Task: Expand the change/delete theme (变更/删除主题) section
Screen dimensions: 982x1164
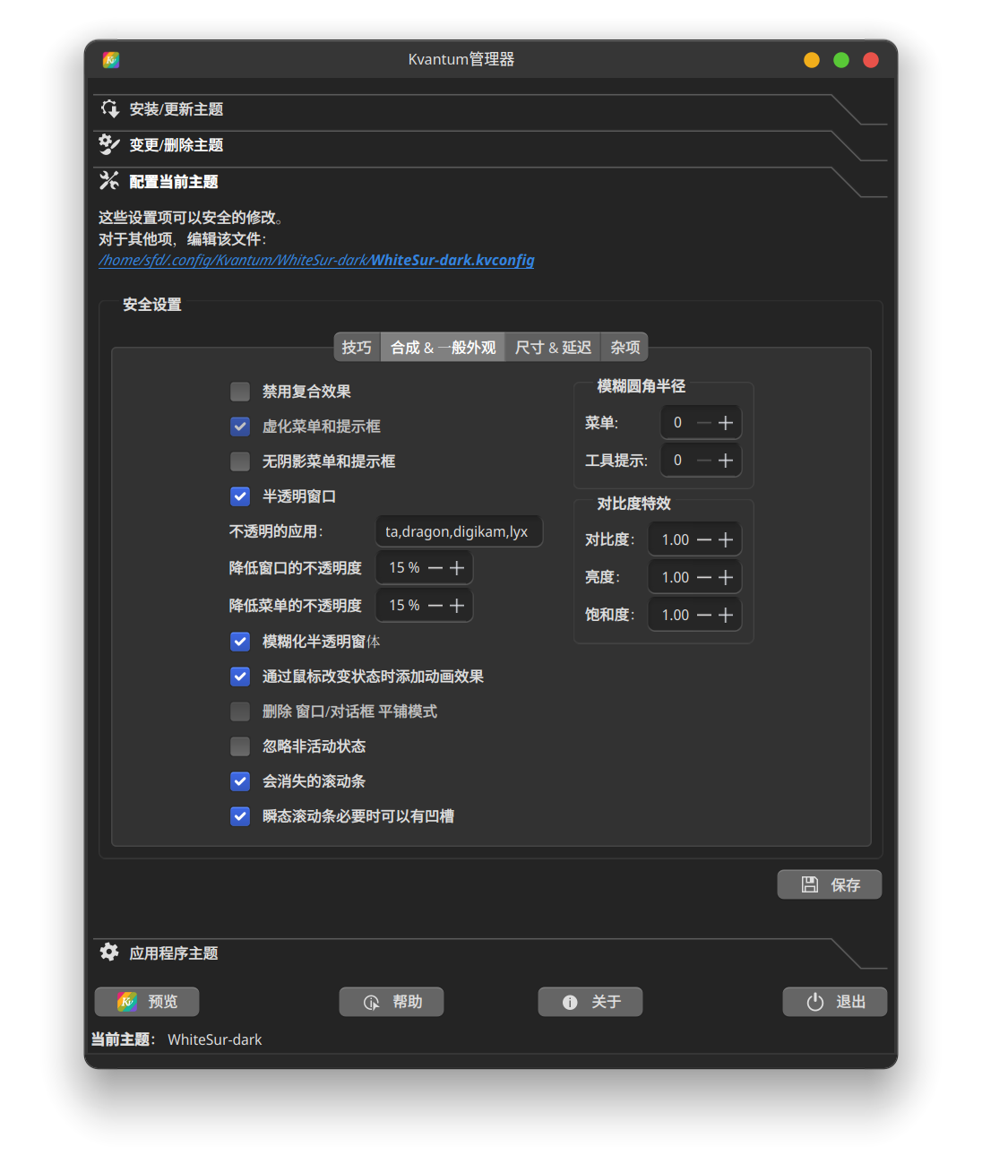Action: click(176, 145)
